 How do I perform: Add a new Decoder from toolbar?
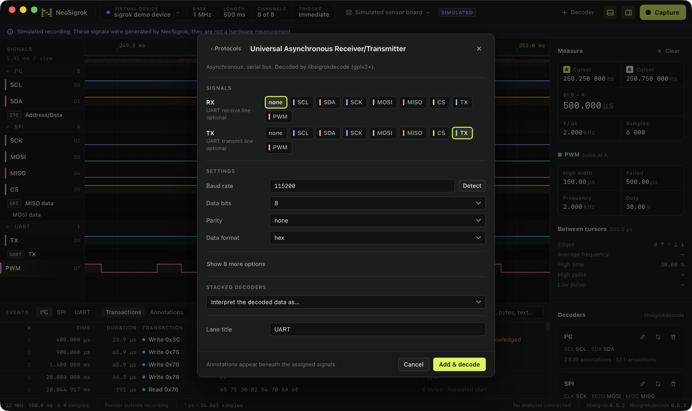(578, 12)
